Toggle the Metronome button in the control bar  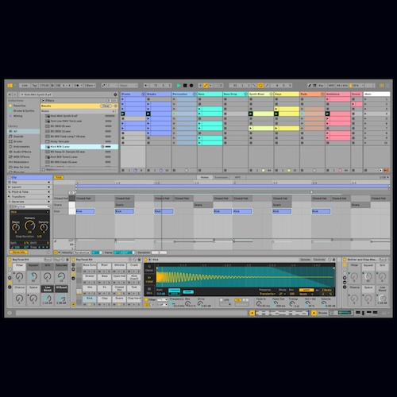(x=77, y=86)
